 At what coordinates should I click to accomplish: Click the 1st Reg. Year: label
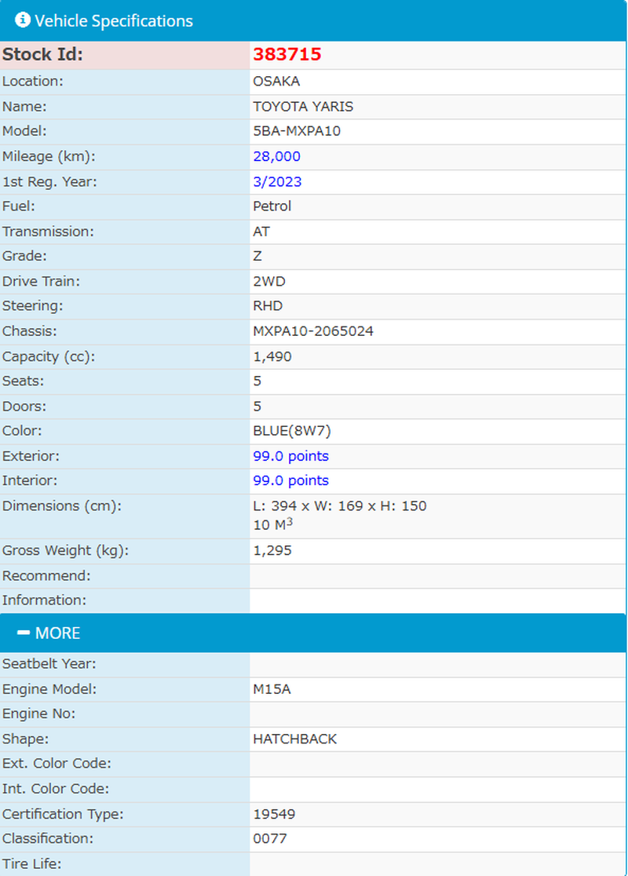[49, 181]
